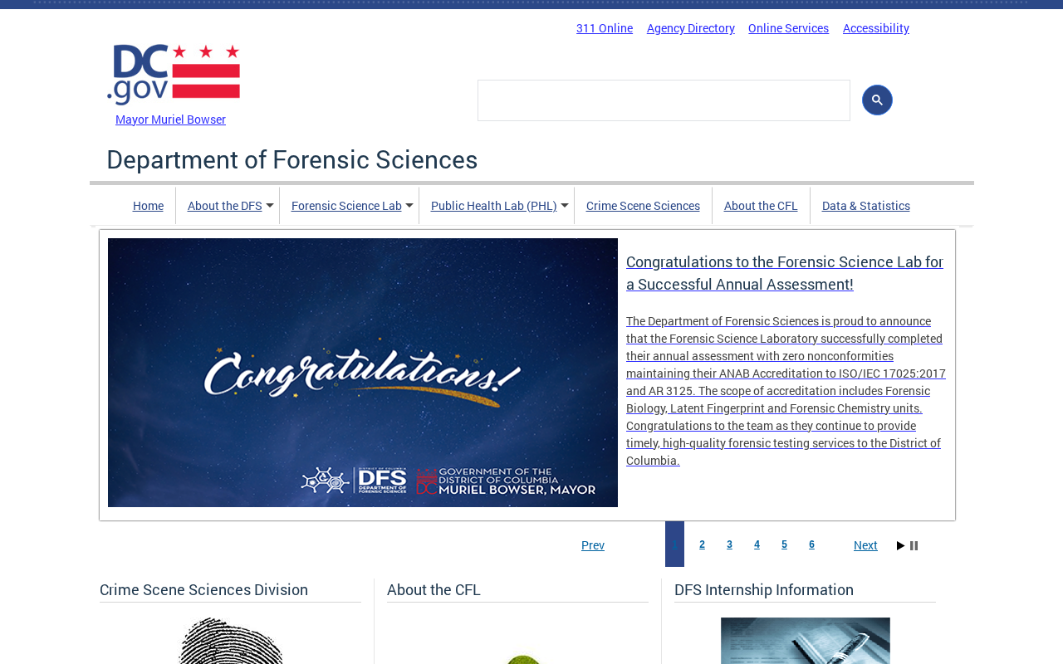Click the Crime Scene Sciences Division heading
This screenshot has height=664, width=1063.
[x=203, y=590]
